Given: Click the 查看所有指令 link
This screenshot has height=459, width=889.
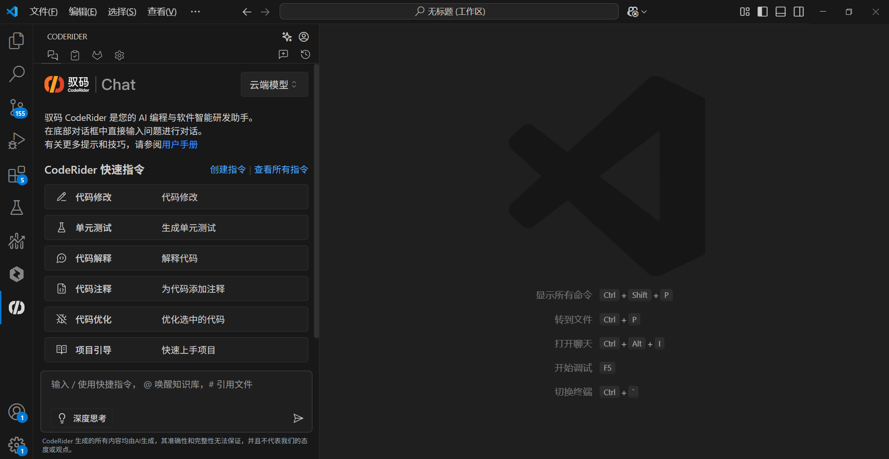Looking at the screenshot, I should tap(281, 170).
